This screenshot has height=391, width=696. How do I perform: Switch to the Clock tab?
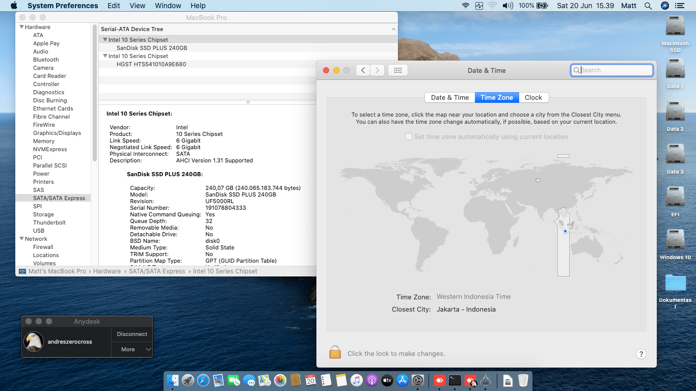[533, 97]
